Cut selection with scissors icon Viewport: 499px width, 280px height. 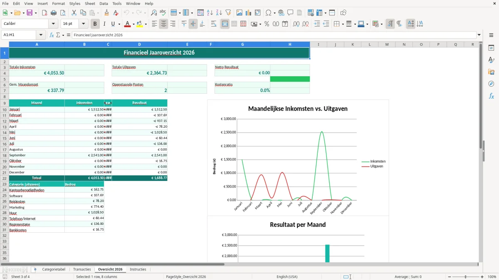pos(74,13)
